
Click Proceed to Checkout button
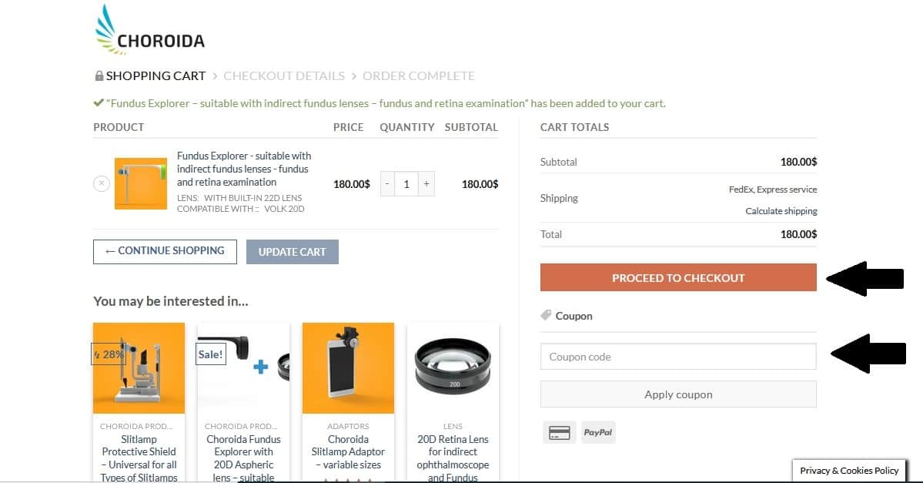(678, 277)
